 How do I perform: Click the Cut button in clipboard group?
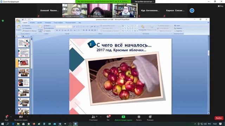26,26
